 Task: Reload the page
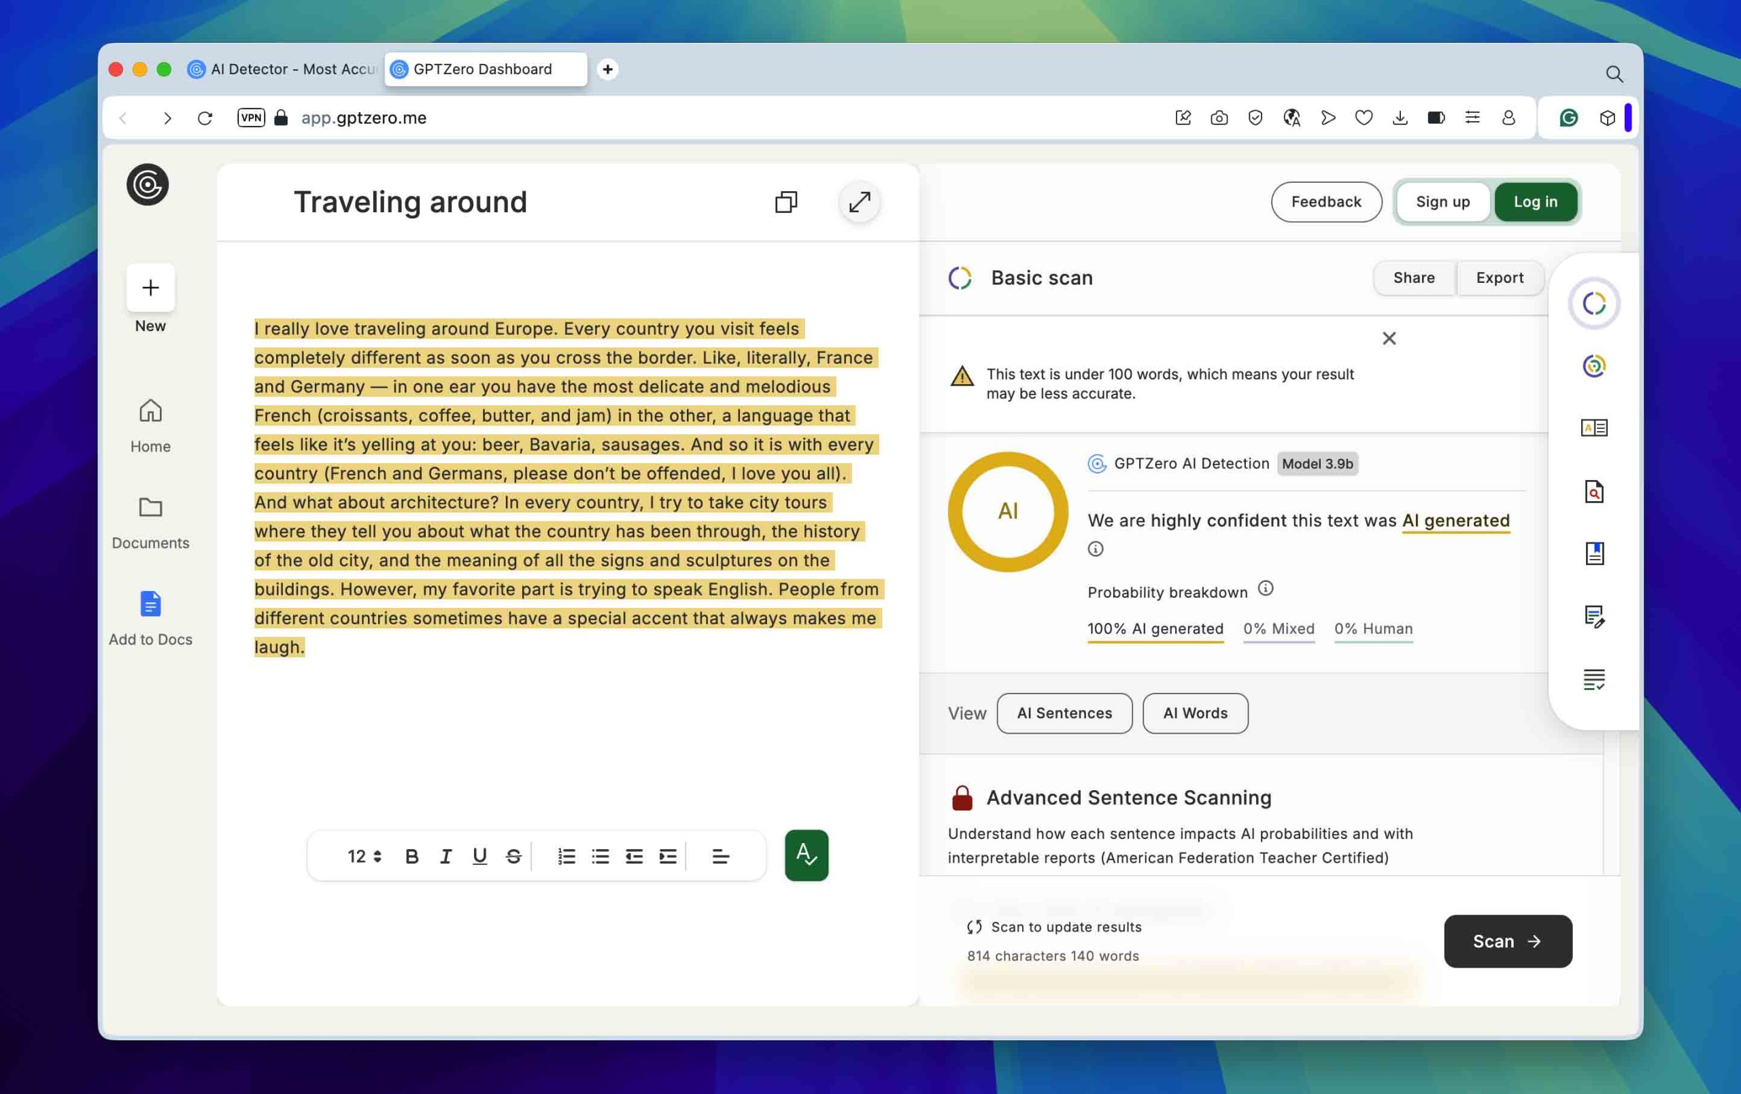205,118
